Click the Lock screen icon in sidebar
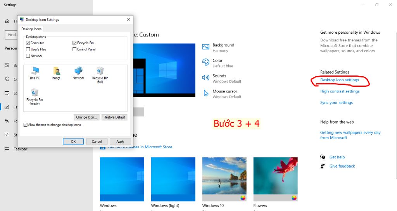 (x=7, y=93)
